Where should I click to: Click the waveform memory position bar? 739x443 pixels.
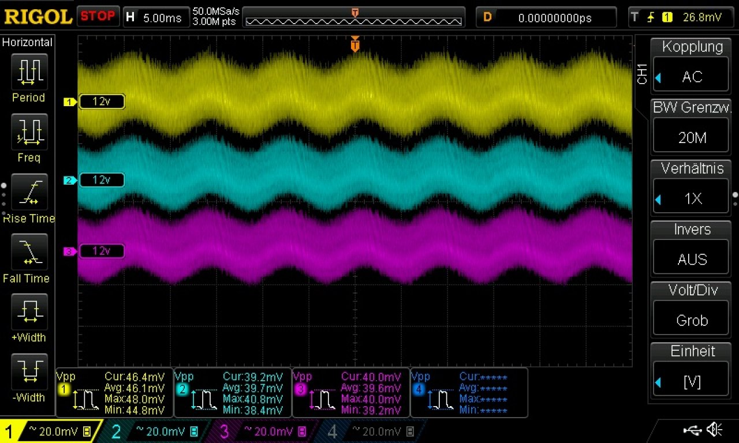click(354, 17)
